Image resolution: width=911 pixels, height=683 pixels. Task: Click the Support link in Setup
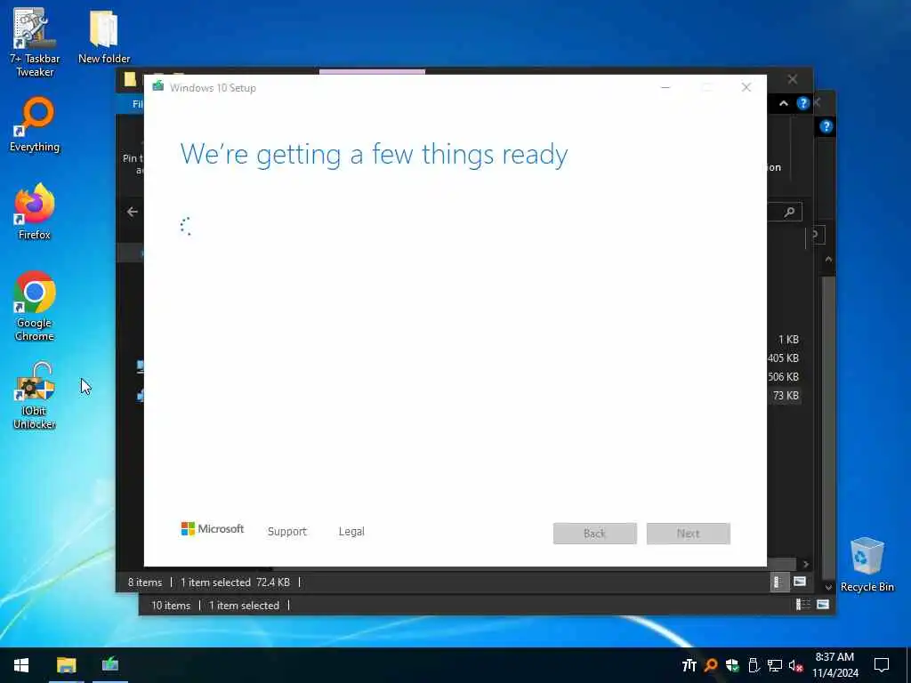[287, 532]
